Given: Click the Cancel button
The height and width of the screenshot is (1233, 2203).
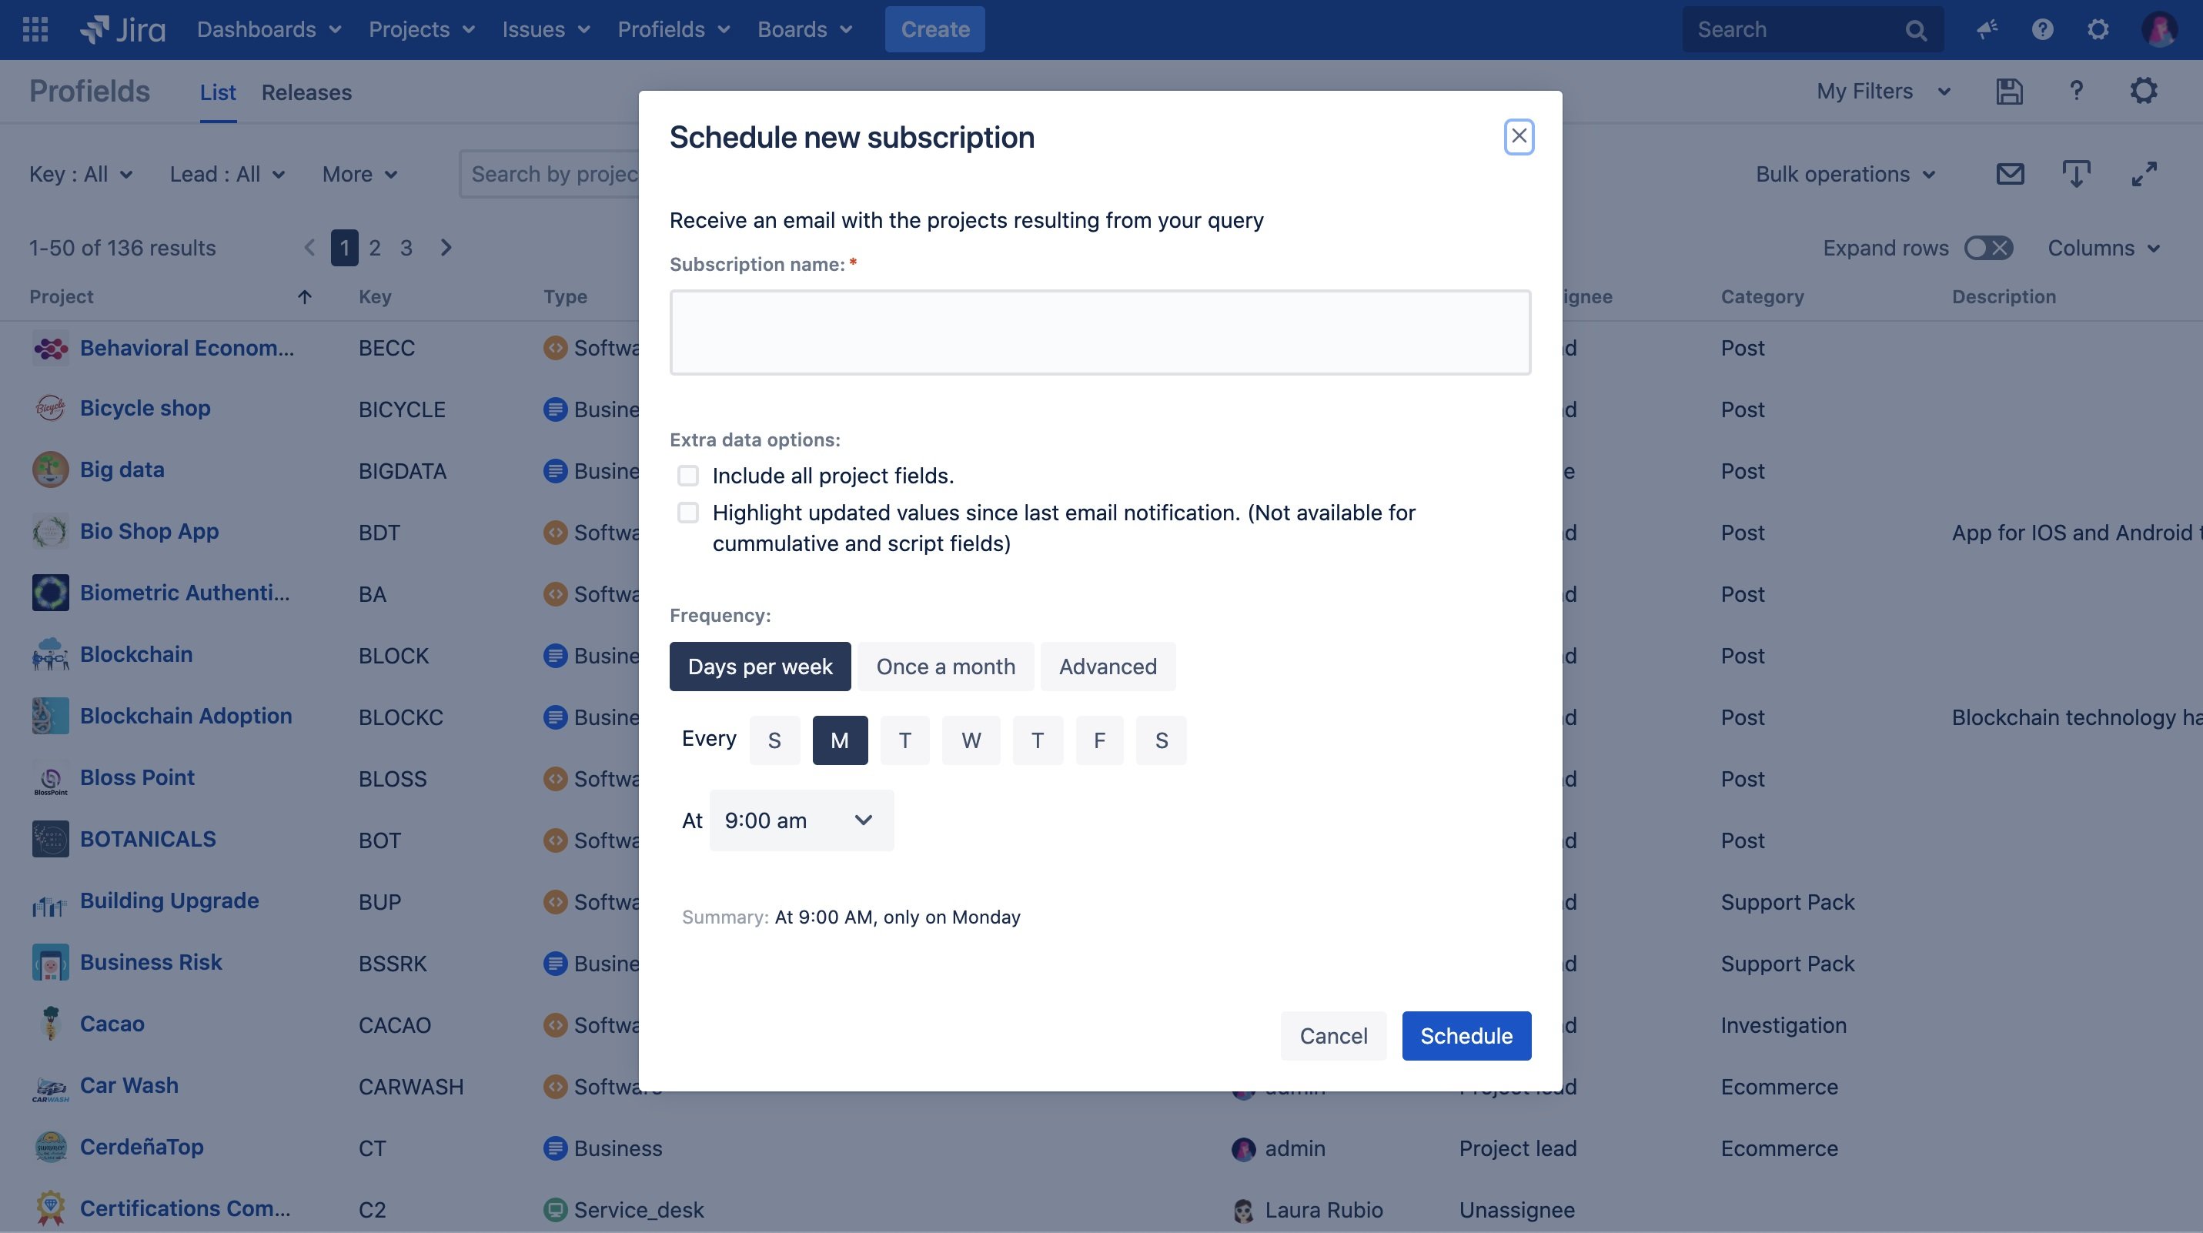Looking at the screenshot, I should [x=1333, y=1035].
